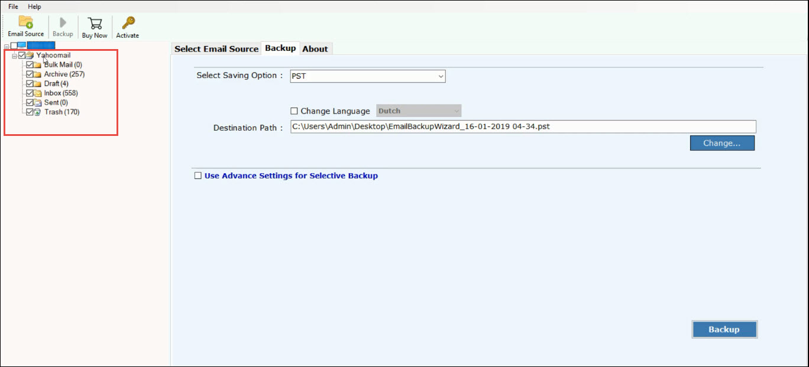Tick the root account checkbox

[14, 46]
